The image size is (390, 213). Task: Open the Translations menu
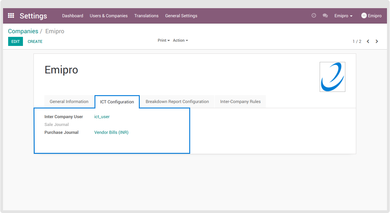click(x=146, y=16)
